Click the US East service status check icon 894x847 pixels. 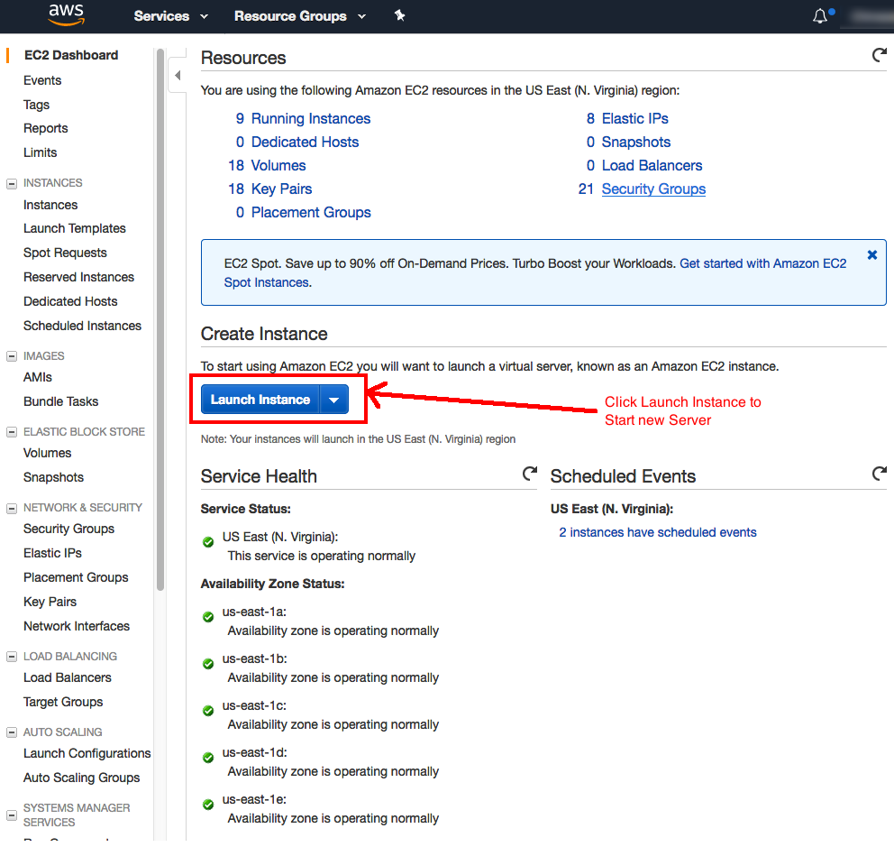208,542
